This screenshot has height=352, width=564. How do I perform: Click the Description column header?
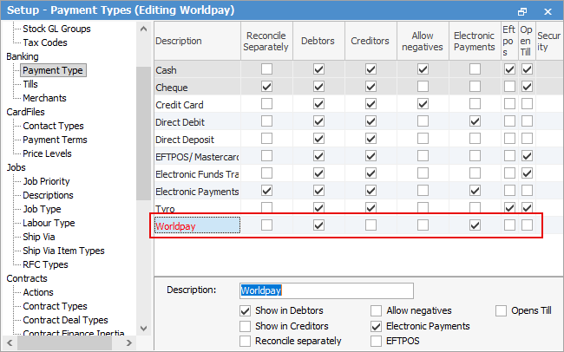pyautogui.click(x=198, y=41)
